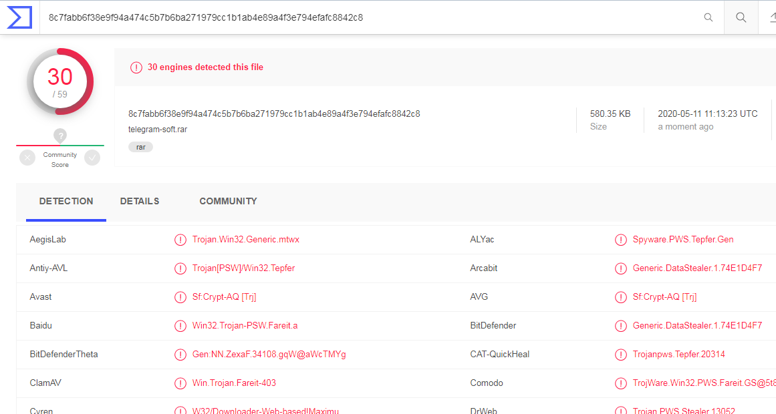The image size is (776, 414).
Task: Click the upload file icon
Action: 771,18
